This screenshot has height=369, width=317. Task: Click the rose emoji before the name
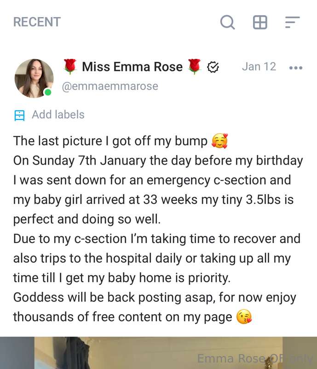click(x=70, y=66)
